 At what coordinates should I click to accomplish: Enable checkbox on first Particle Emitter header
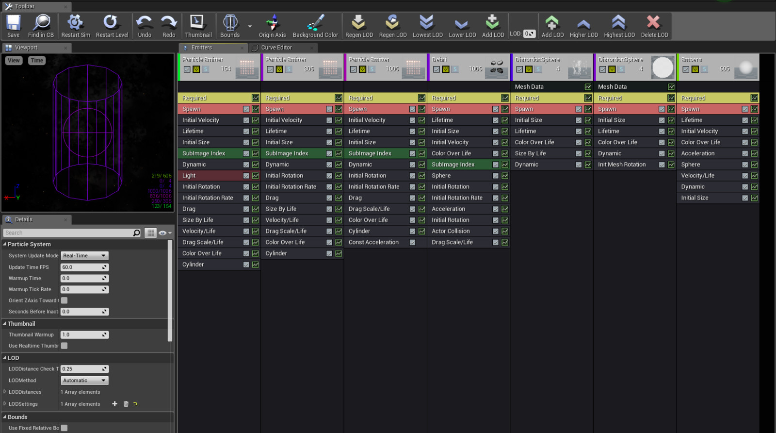click(x=187, y=69)
